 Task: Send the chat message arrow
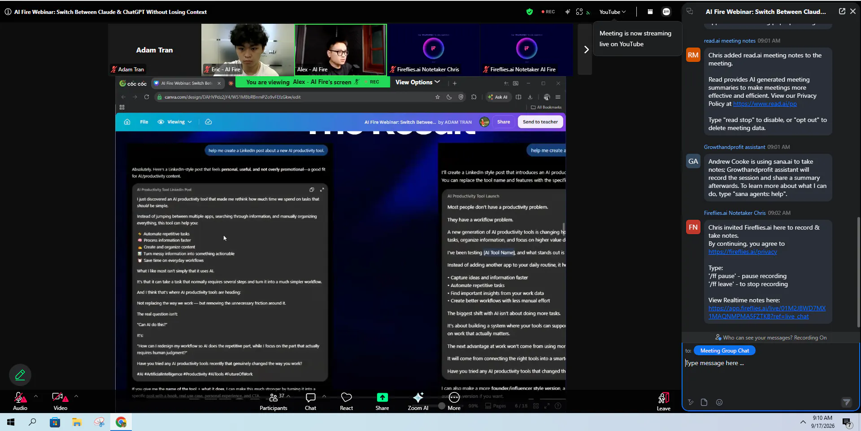(x=846, y=402)
